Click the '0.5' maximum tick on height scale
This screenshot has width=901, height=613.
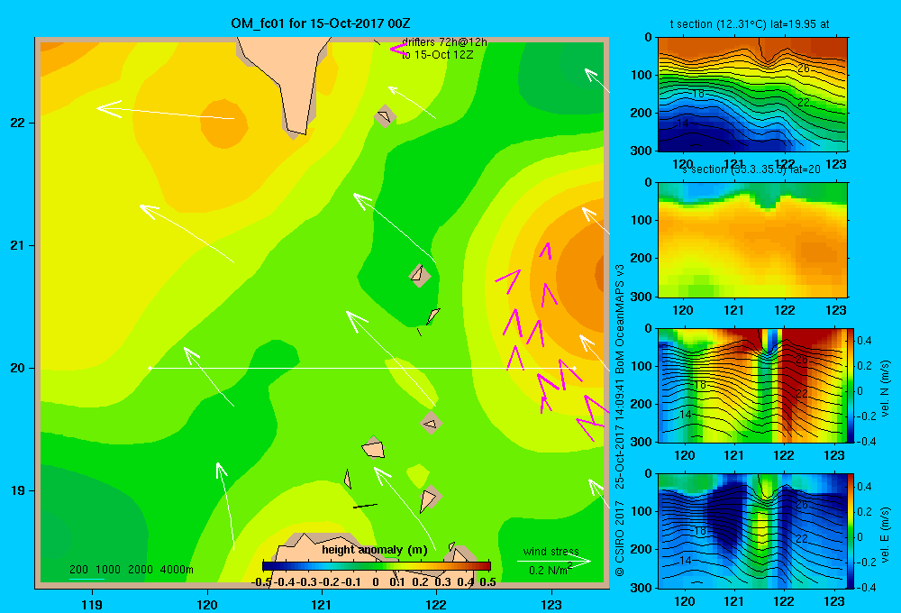pos(487,582)
